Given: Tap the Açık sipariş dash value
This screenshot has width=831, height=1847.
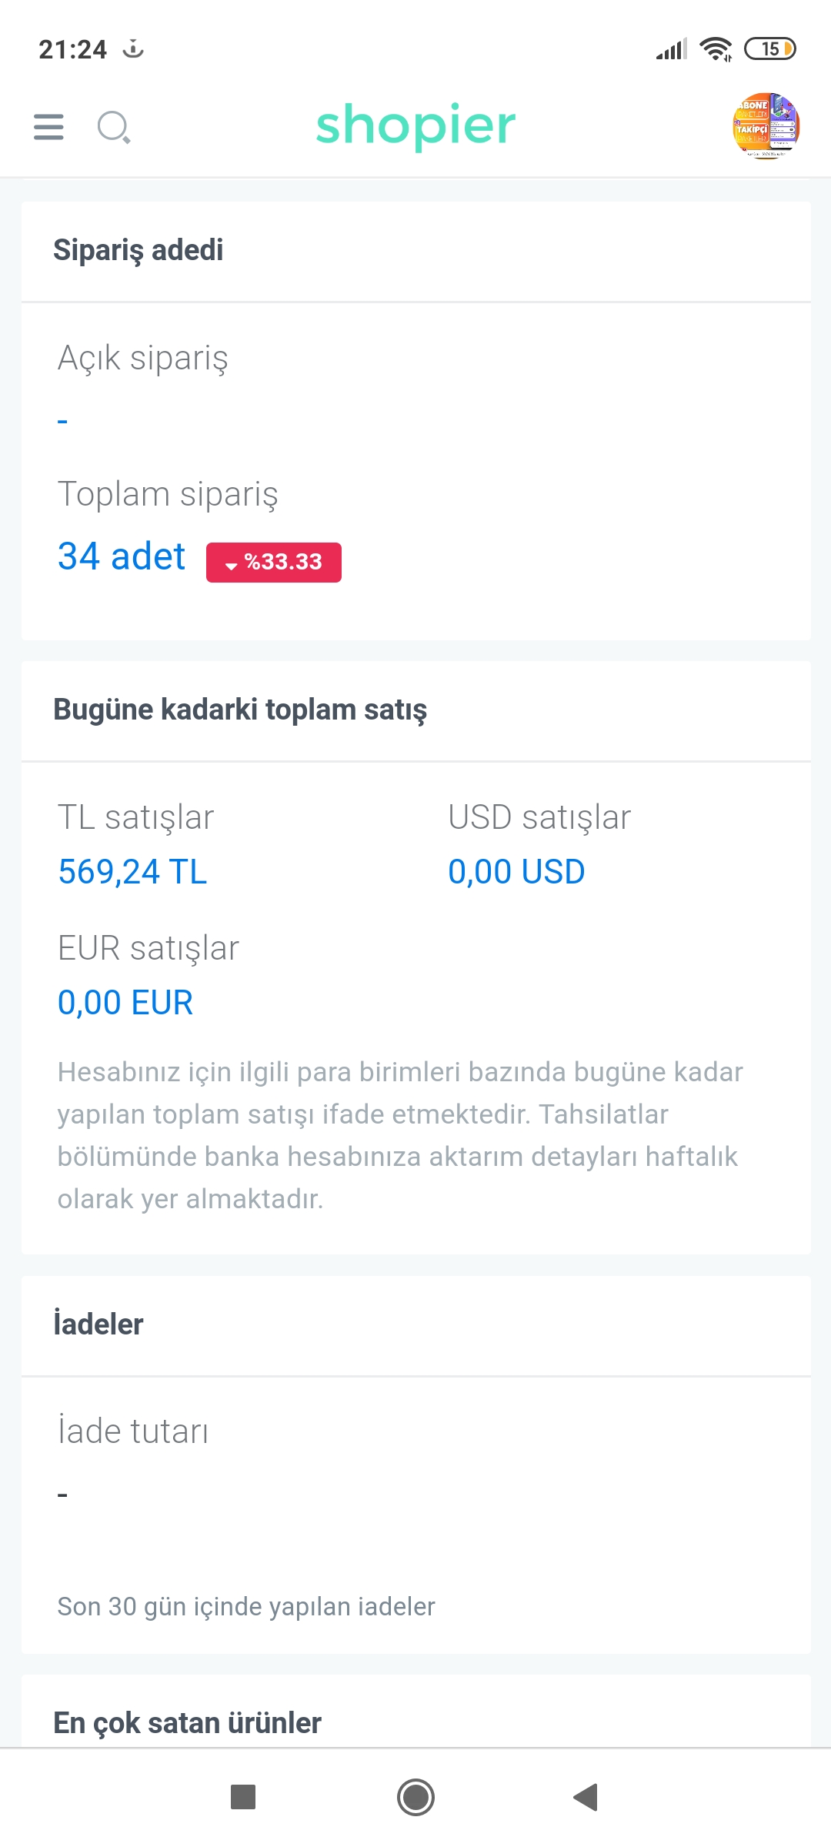Looking at the screenshot, I should pos(63,422).
